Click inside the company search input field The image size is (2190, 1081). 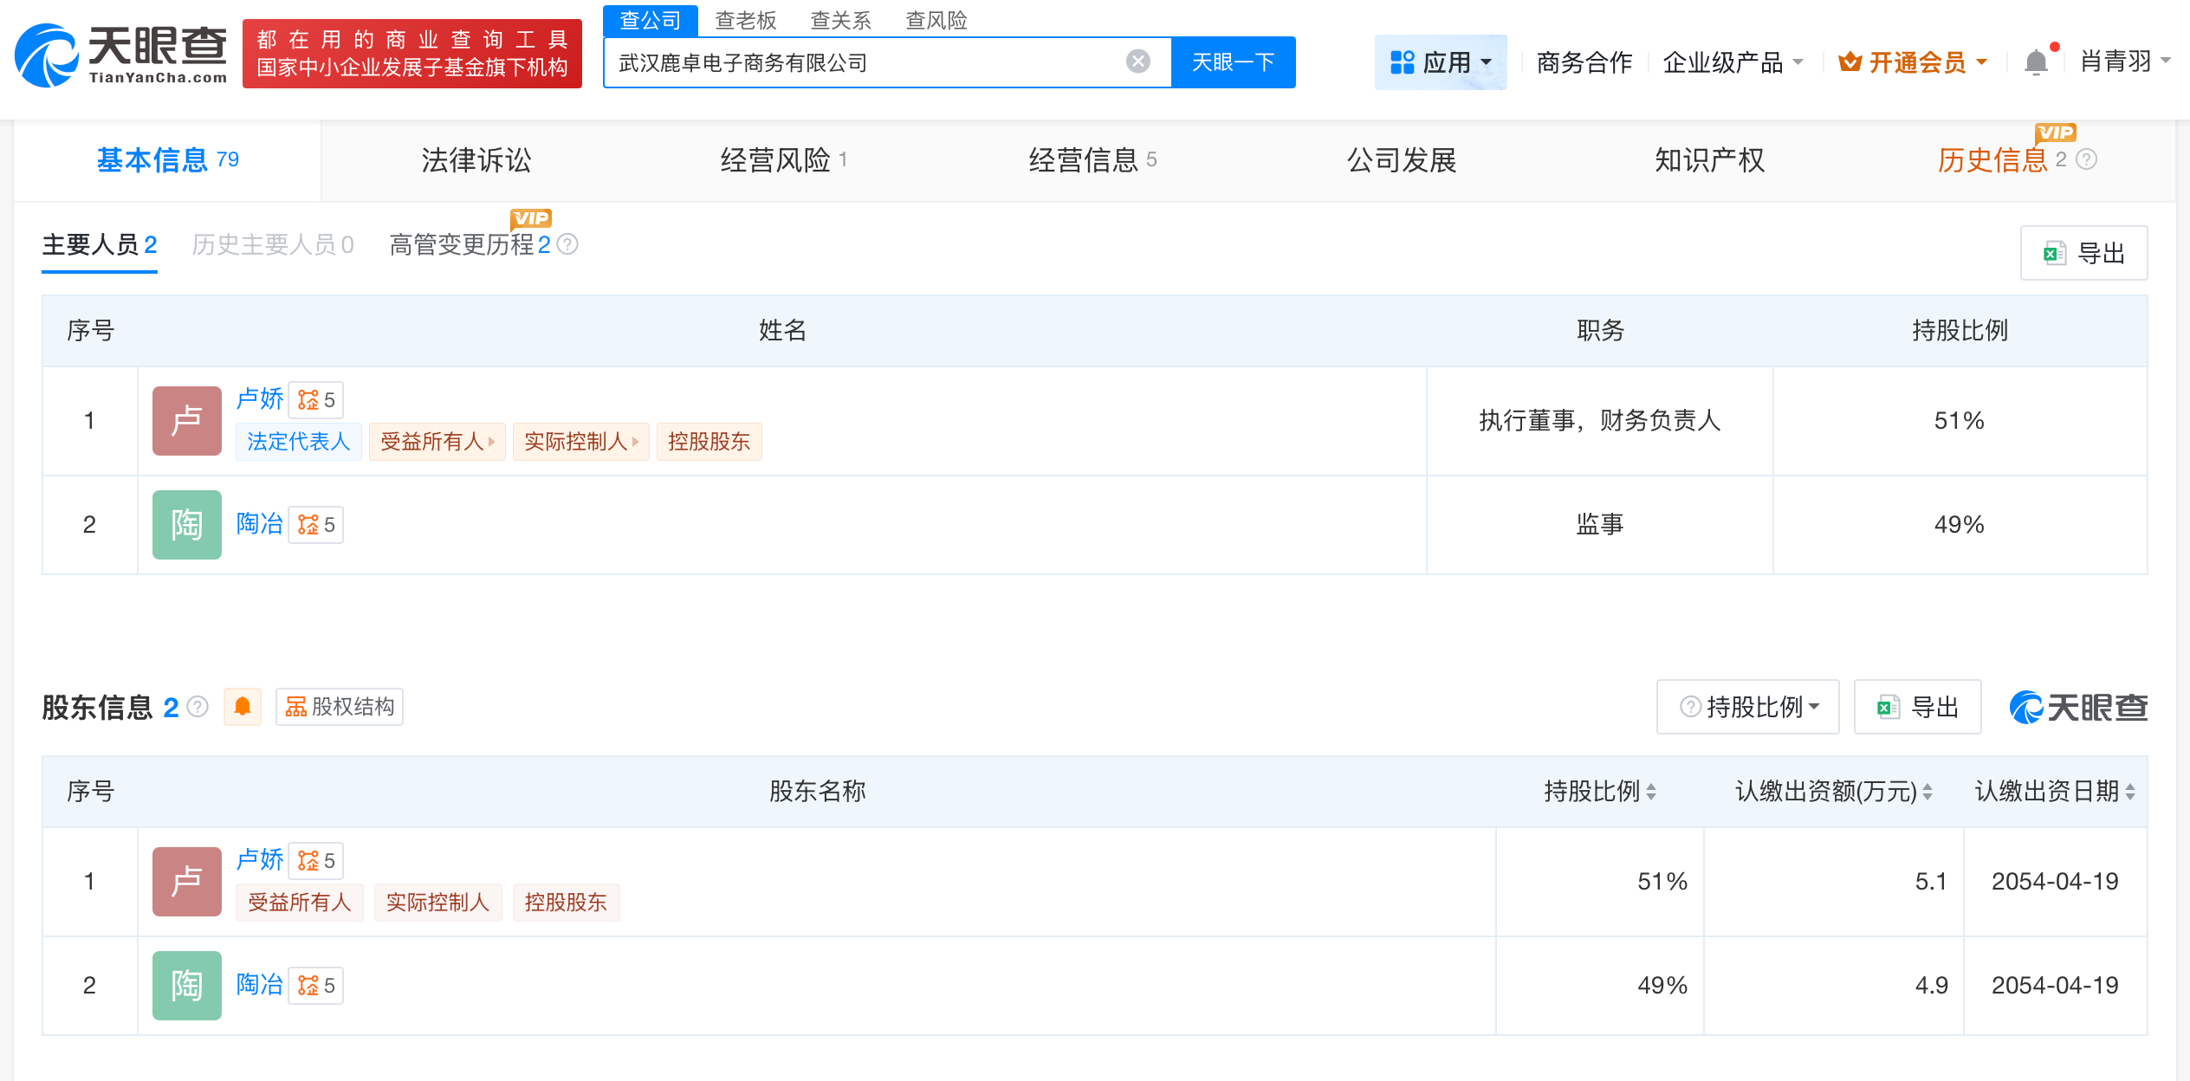point(866,61)
